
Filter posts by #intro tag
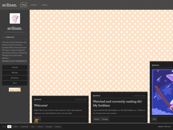click(x=16, y=126)
